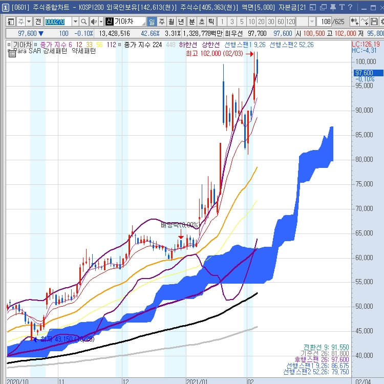The width and height of the screenshot is (384, 384).
Task: Click the T font icon in title bar
Action: click(342, 8)
